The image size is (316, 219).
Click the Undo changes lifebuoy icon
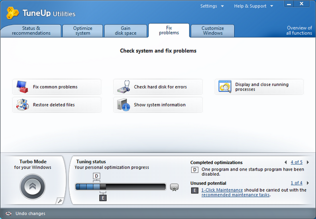tap(8, 214)
